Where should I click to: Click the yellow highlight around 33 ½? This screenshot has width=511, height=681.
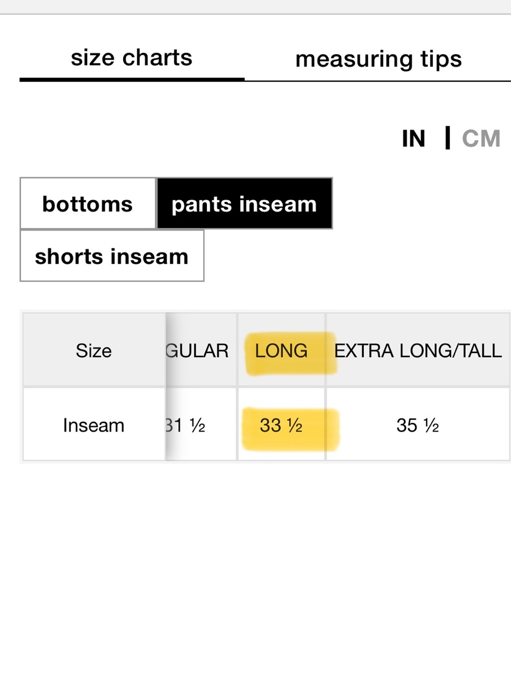point(290,429)
